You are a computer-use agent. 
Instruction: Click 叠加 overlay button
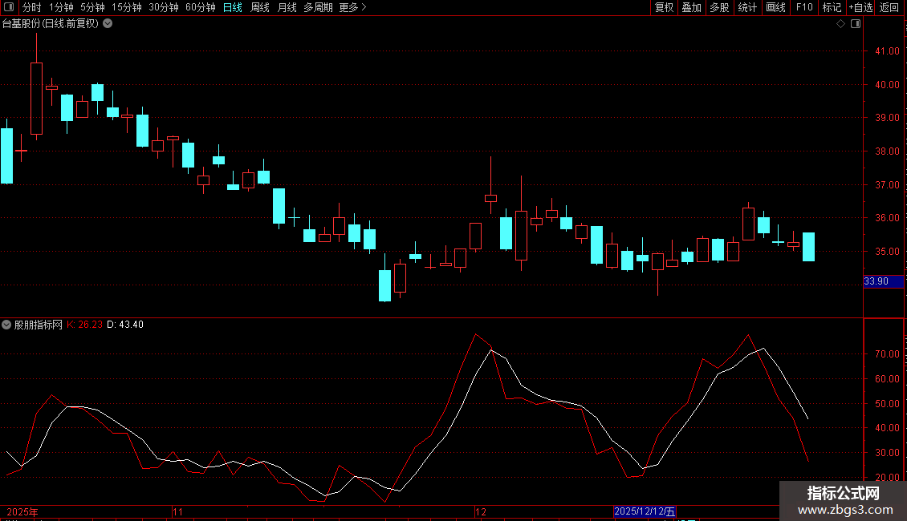(x=691, y=7)
